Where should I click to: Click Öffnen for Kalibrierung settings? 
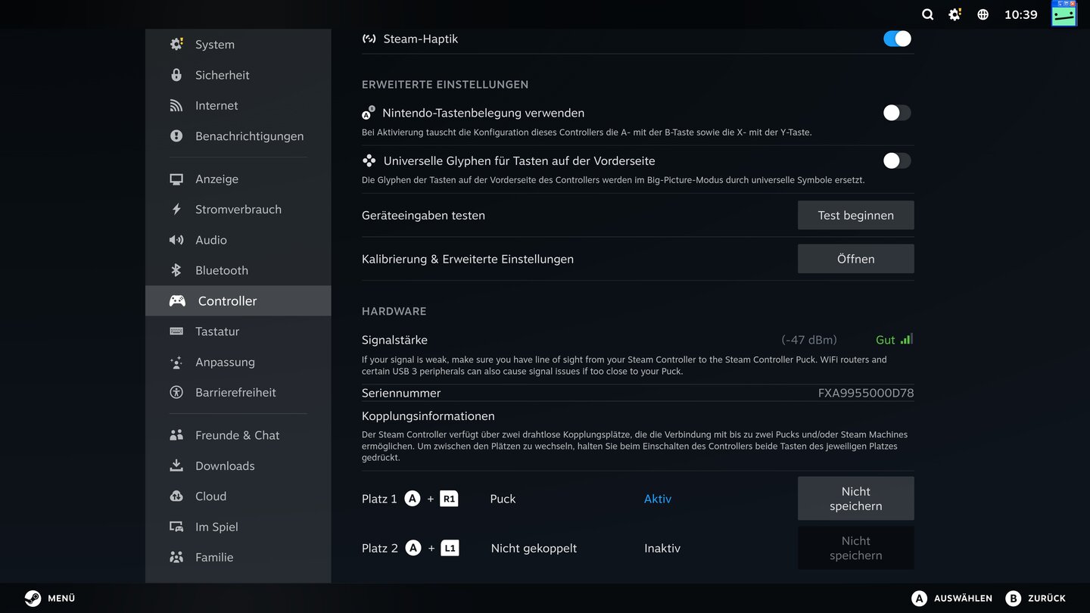pos(855,259)
